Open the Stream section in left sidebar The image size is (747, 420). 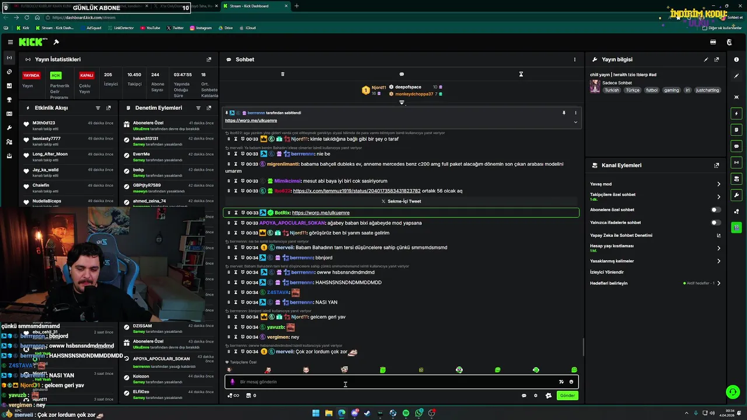coord(9,58)
